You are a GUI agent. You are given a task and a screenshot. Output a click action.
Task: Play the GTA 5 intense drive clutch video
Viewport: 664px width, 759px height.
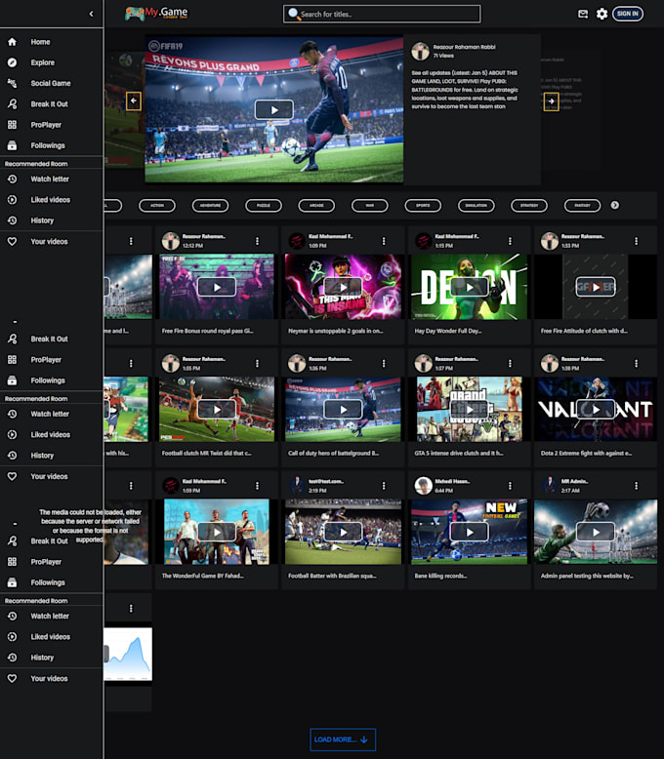470,410
